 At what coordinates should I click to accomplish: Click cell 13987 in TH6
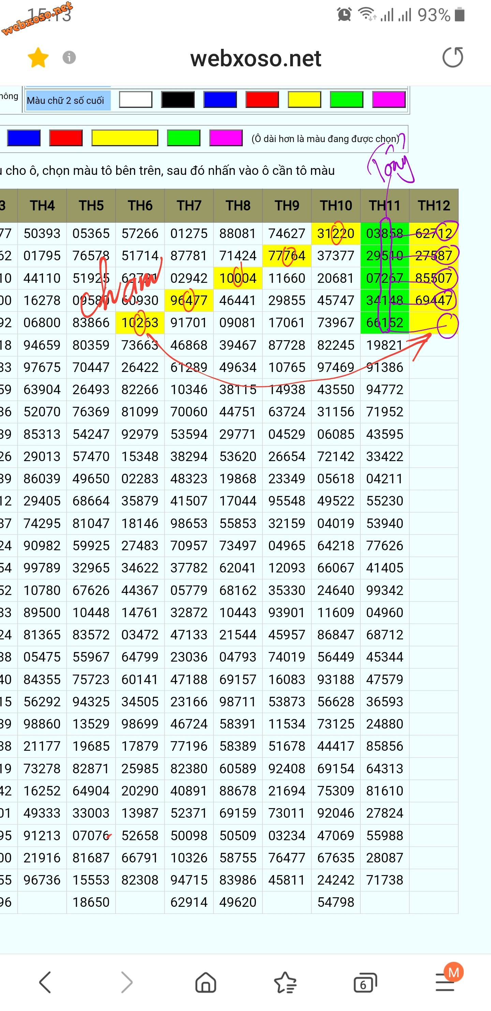140,813
